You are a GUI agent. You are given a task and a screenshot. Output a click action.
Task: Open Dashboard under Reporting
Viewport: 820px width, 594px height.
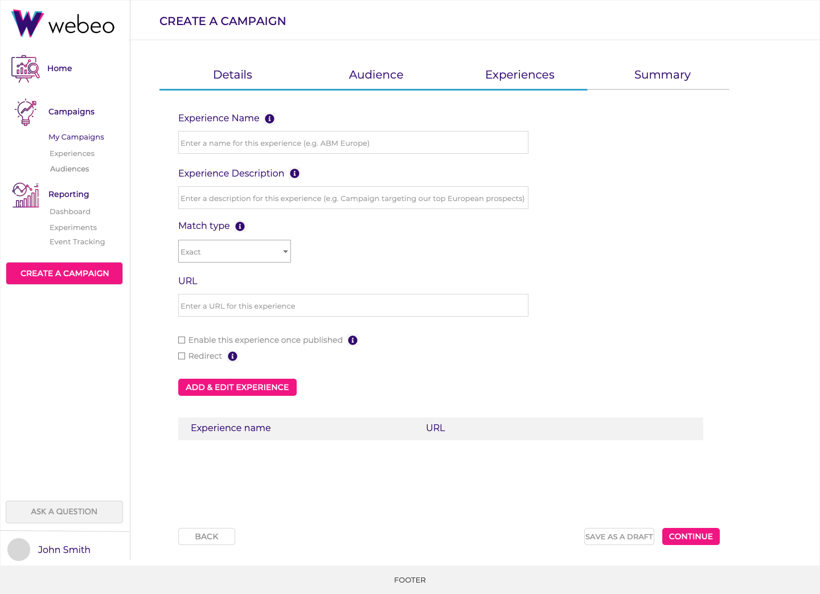[x=70, y=212]
